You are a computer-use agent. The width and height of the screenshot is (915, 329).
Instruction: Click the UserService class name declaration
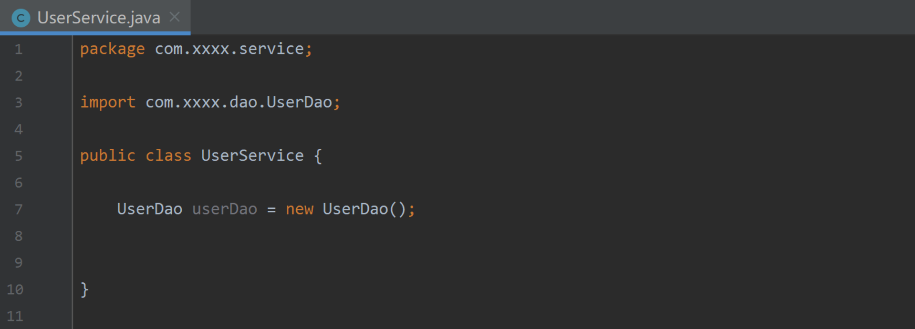coord(252,156)
